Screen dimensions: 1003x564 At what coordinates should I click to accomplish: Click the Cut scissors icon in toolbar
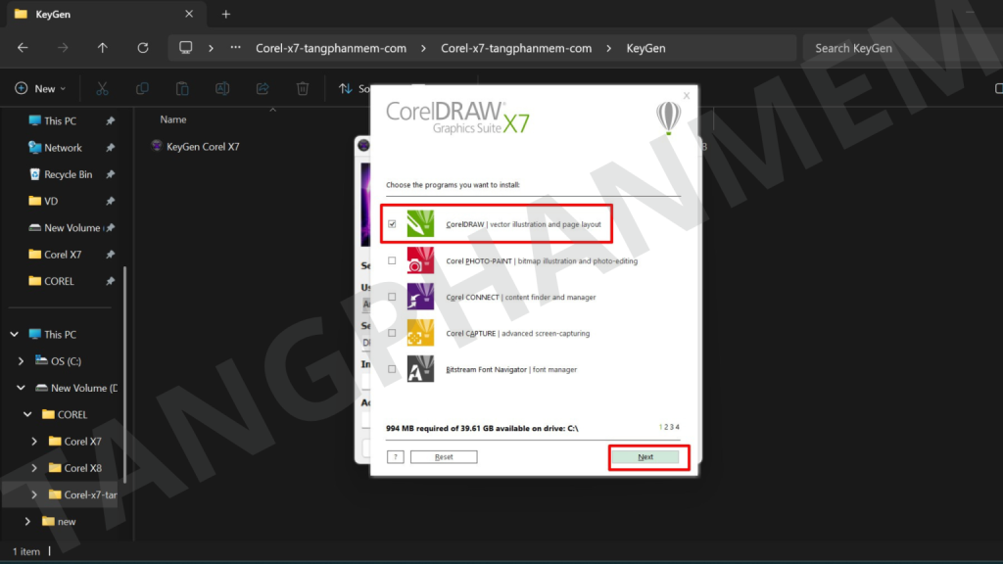tap(102, 88)
